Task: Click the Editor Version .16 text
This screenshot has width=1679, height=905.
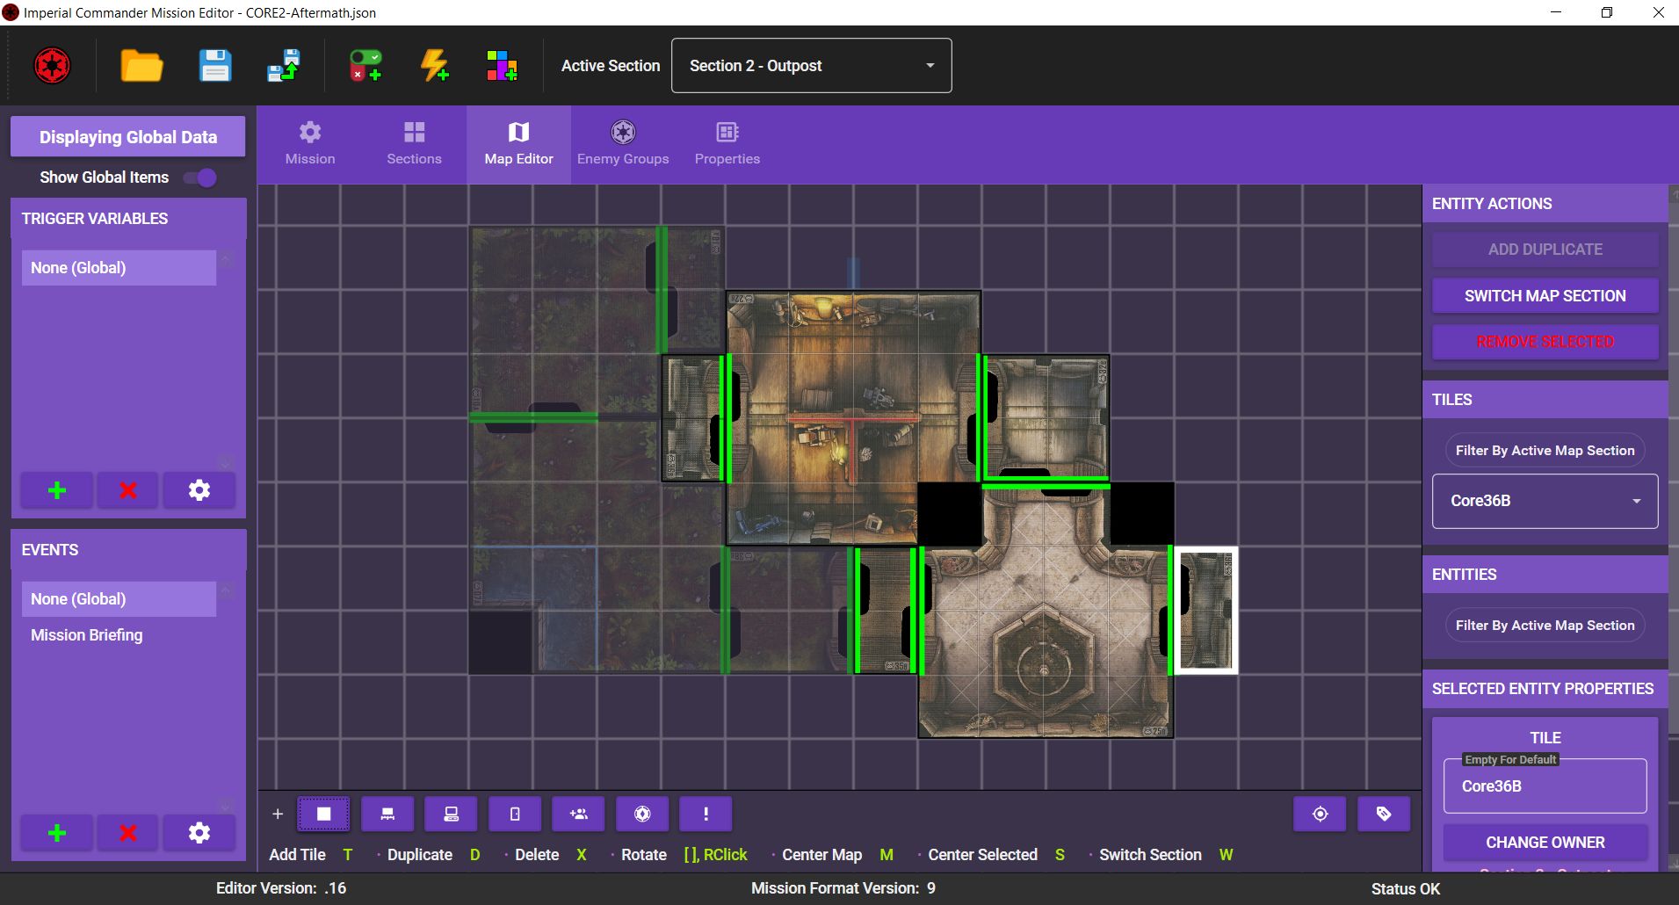Action: point(281,888)
